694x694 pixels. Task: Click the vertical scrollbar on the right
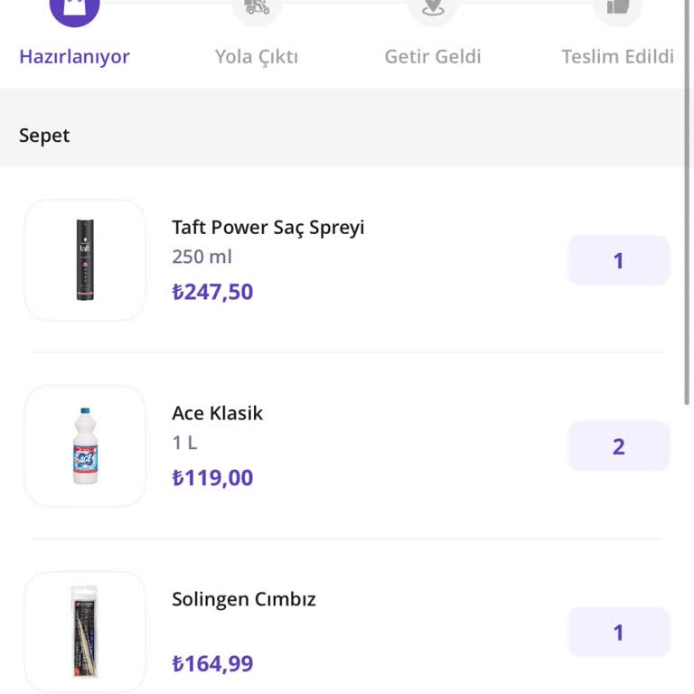[688, 199]
